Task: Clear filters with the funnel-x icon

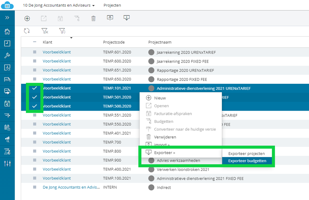Action: 45,31
